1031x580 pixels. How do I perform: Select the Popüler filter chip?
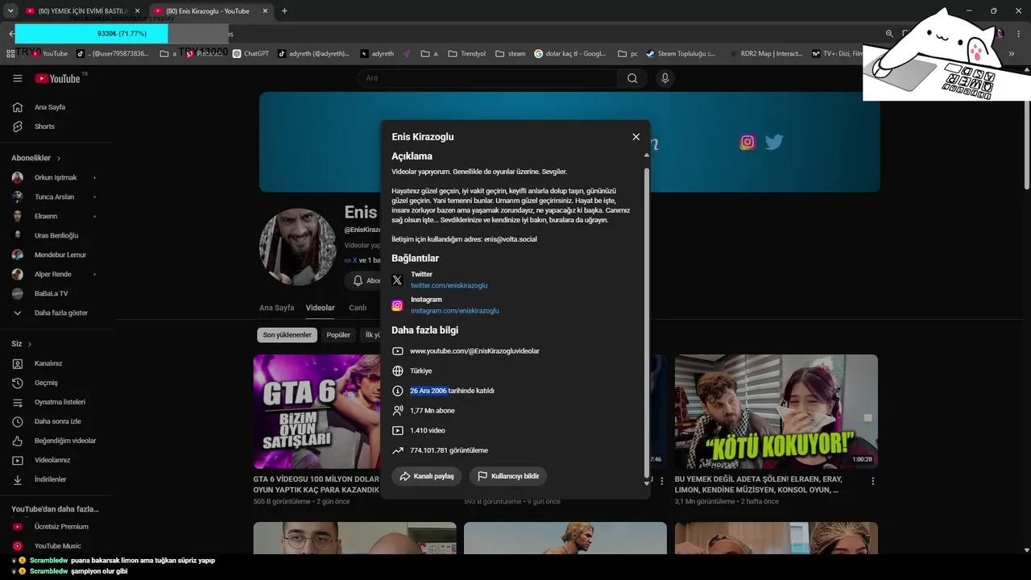tap(338, 335)
